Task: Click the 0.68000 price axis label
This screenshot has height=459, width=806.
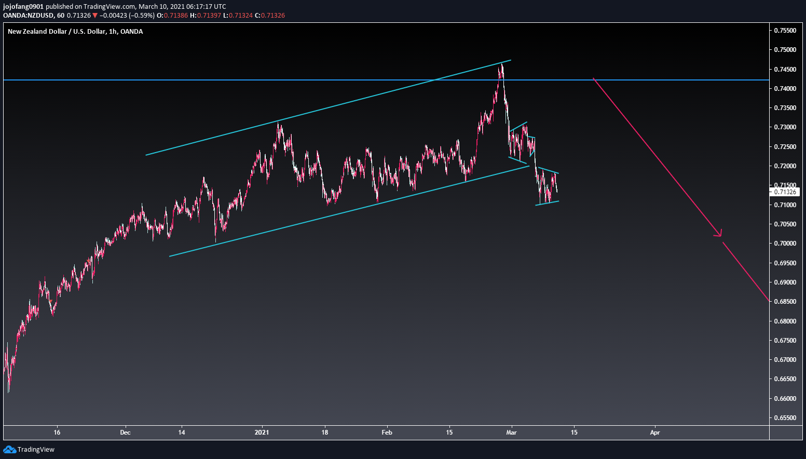Action: click(785, 321)
